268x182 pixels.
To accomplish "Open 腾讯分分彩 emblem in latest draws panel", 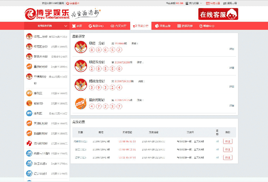I will pos(81,85).
